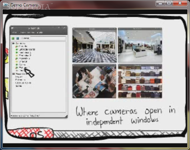Open the overhead checkout counter camera feed
Screen dimensions: 190x150
click(94, 81)
